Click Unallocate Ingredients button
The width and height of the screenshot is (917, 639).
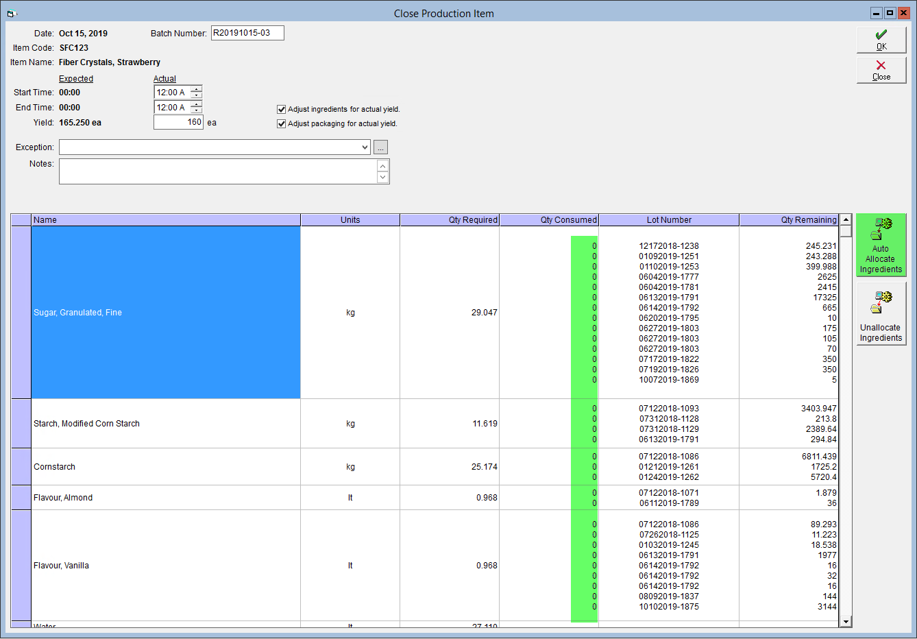pos(881,314)
